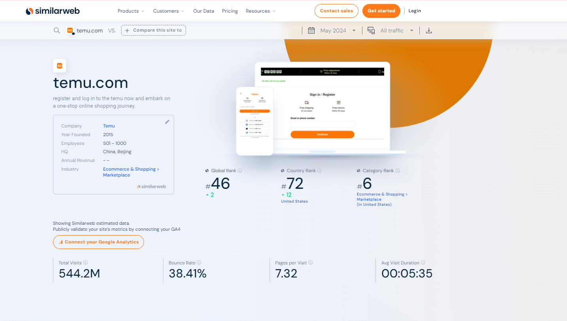
Task: Click the globe icon beside Country Rank
Action: tap(283, 171)
